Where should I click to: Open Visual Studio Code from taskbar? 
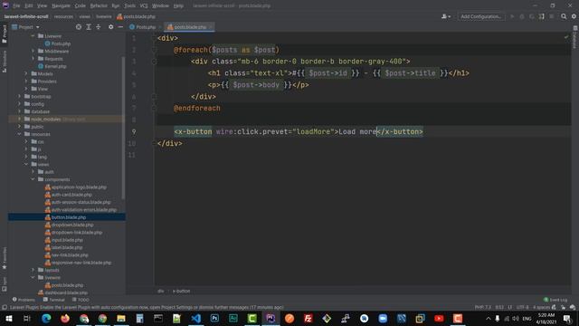tap(195, 318)
